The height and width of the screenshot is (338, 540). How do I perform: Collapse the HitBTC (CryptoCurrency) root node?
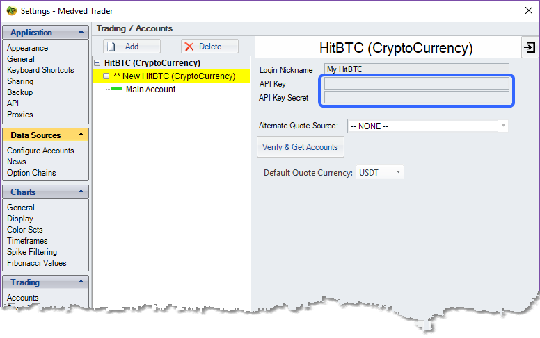click(x=97, y=63)
